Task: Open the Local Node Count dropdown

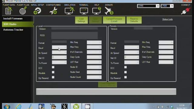Action: tap(94, 77)
